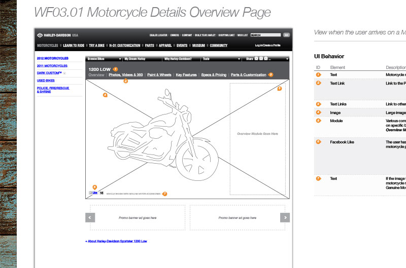The image size is (406, 268).
Task: Open the Dealer Locator link
Action: pos(158,35)
